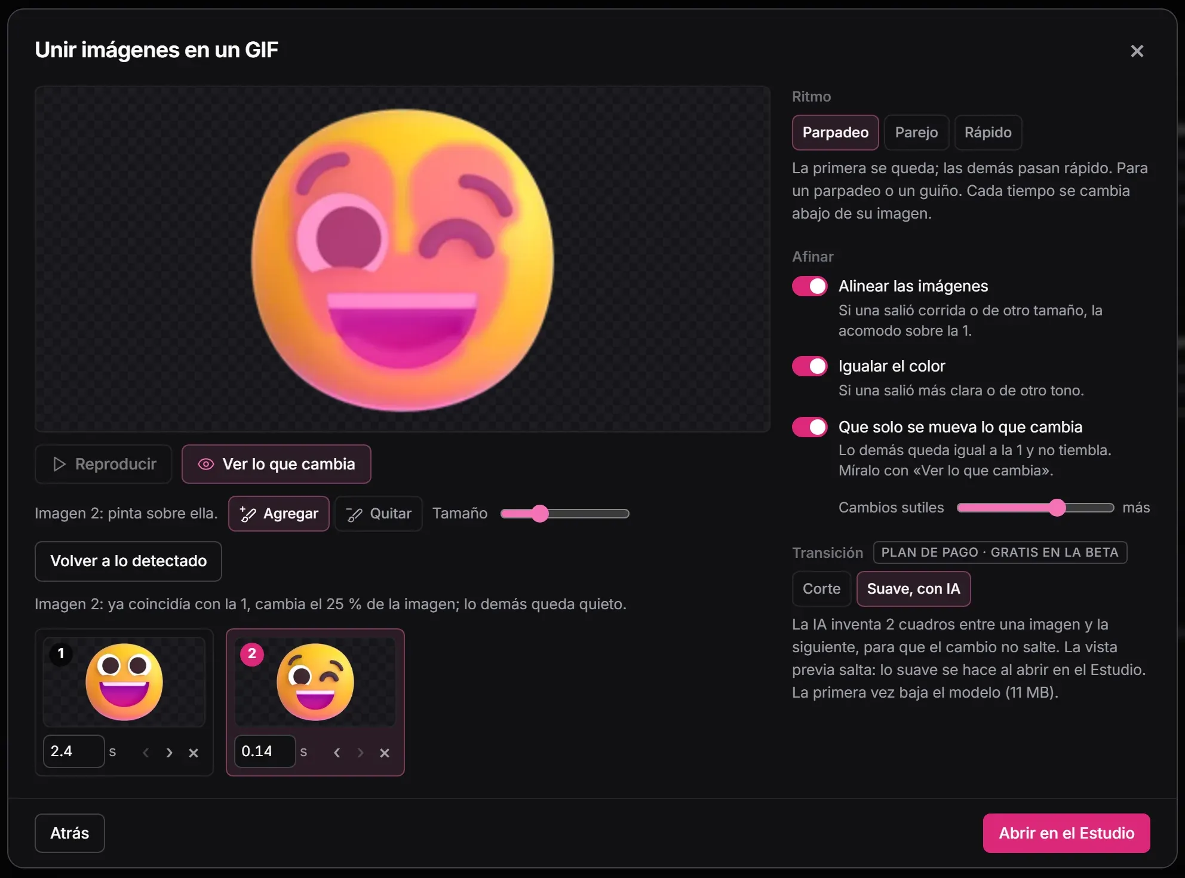Click the pink number 2 badge
The width and height of the screenshot is (1185, 878).
tap(252, 653)
